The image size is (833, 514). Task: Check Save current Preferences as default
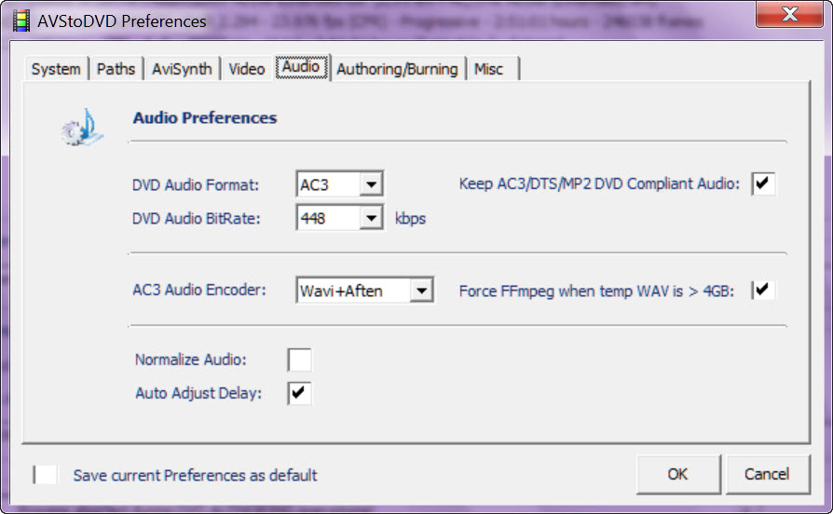[46, 475]
